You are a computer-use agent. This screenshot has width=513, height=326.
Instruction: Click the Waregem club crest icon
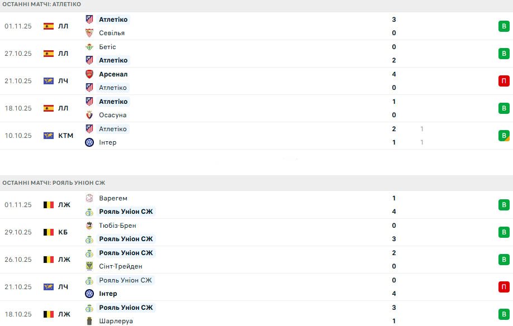click(x=89, y=198)
